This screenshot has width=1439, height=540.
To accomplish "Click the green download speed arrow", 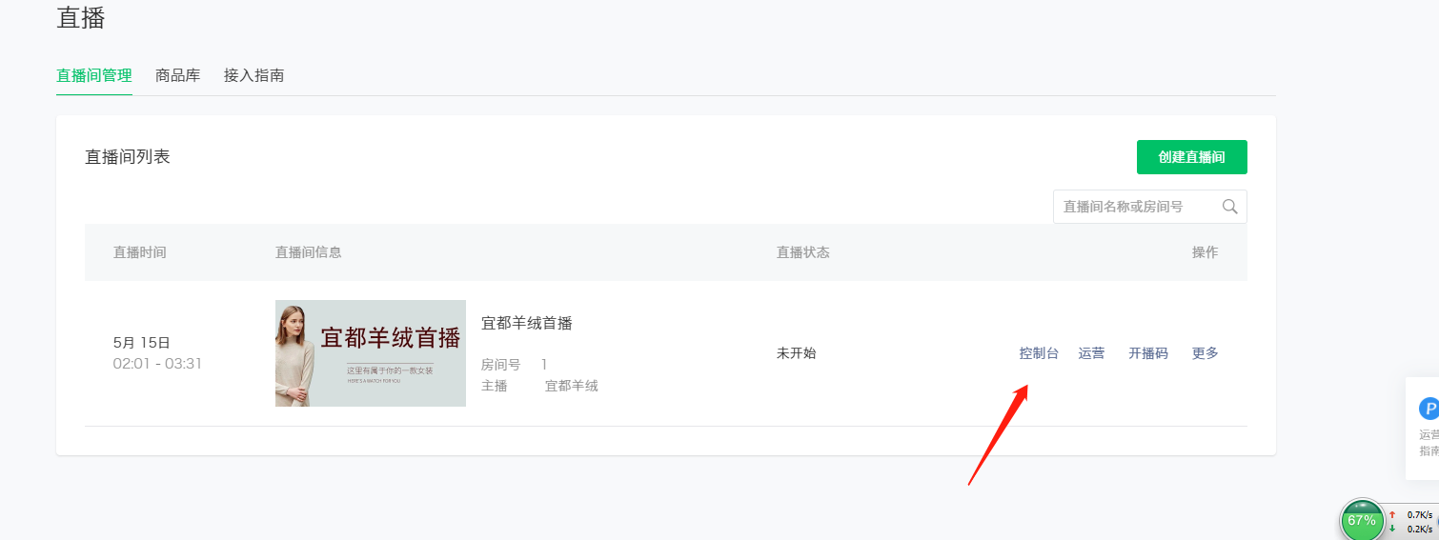I will click(x=1392, y=529).
